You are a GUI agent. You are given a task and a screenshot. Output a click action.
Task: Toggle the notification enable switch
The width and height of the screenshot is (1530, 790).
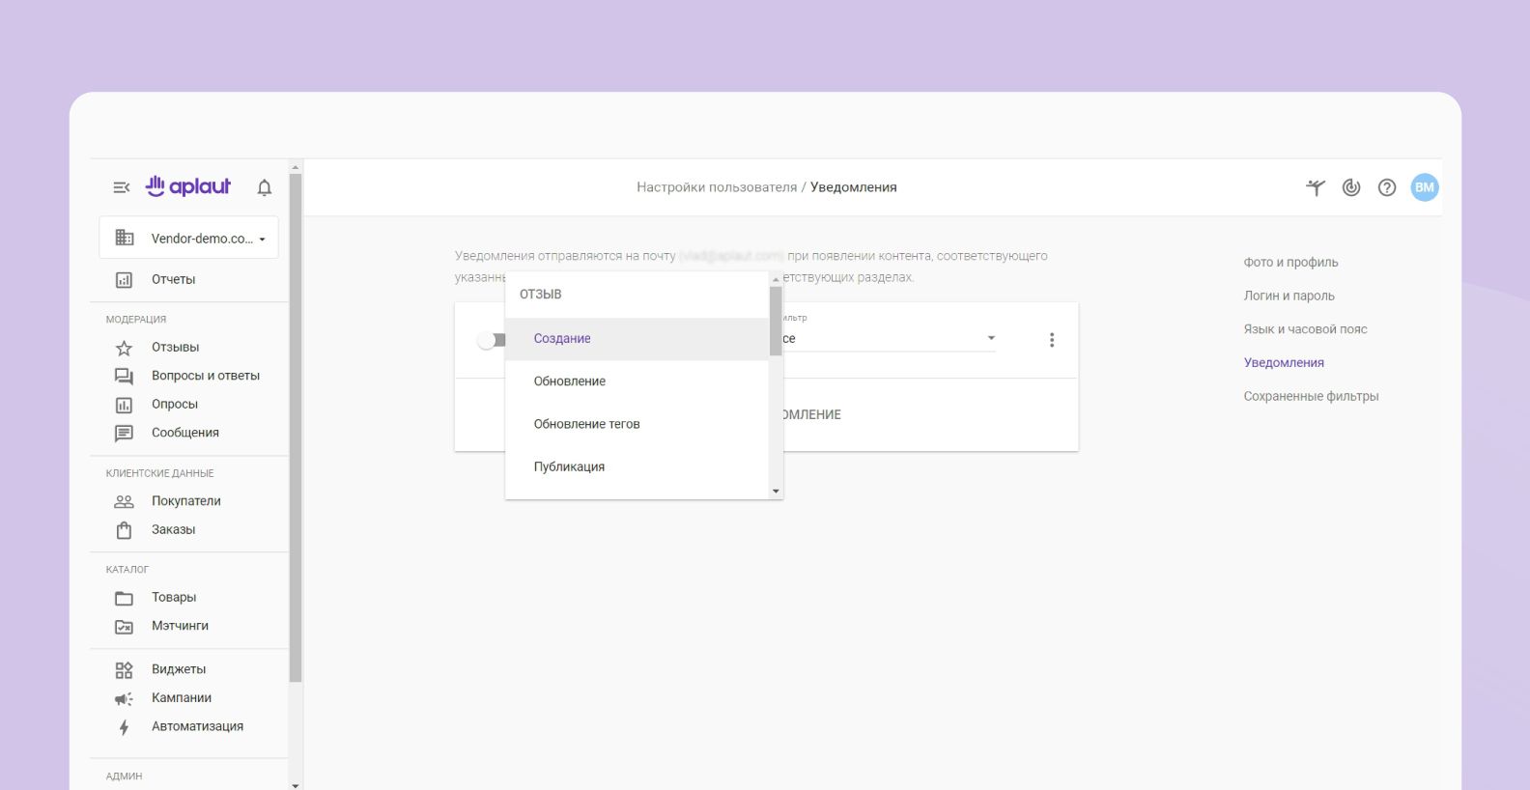point(490,340)
